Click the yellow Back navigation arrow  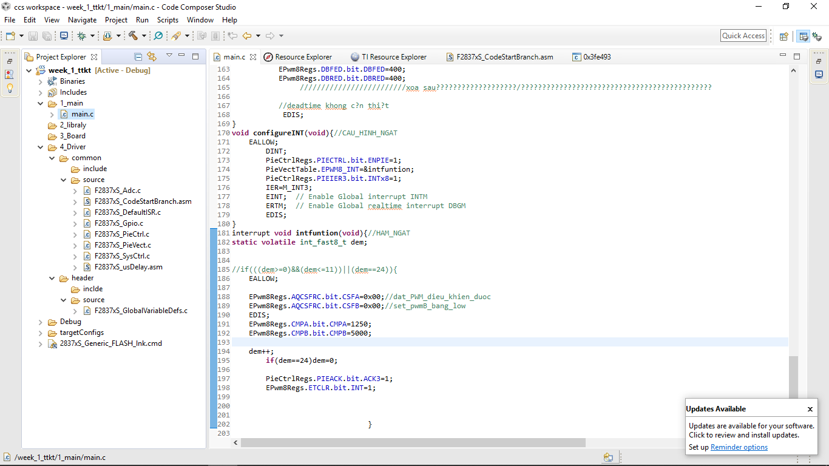click(x=247, y=36)
